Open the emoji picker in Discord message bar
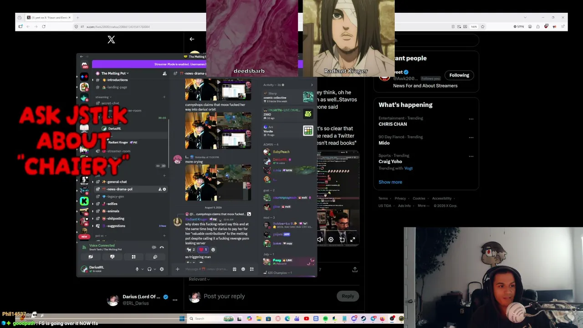This screenshot has width=583, height=328. pos(243,269)
